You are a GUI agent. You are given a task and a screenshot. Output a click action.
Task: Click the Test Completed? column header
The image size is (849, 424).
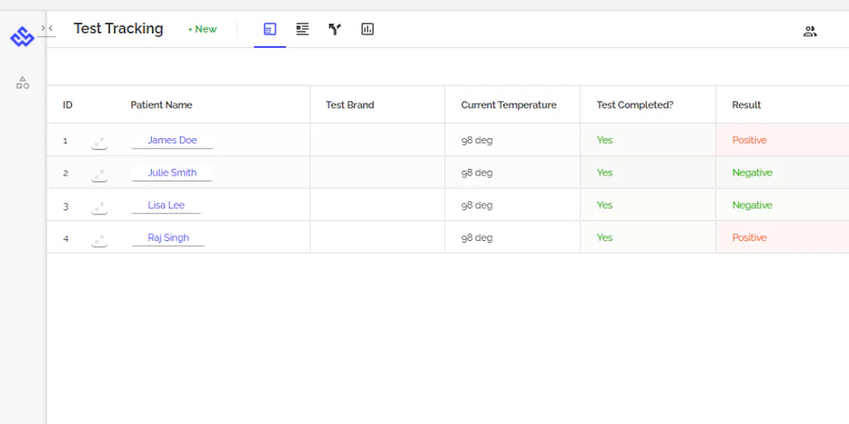click(635, 105)
